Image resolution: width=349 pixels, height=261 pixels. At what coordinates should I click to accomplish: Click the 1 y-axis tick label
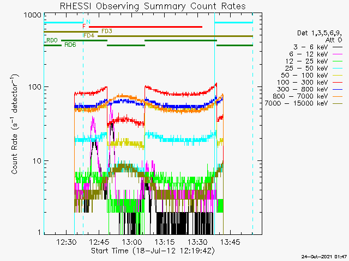coord(39,232)
